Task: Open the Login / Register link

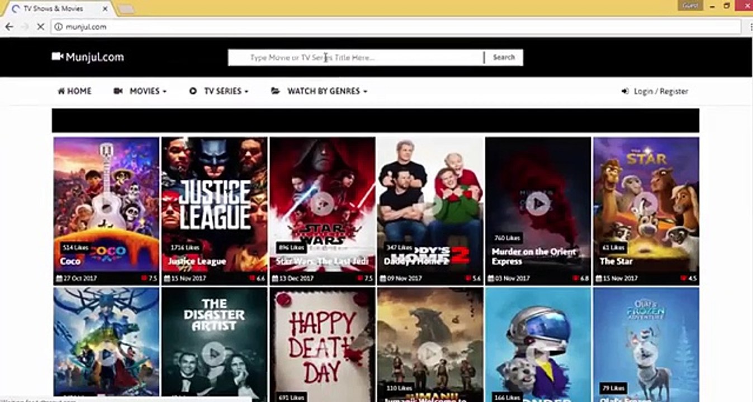Action: tap(655, 91)
